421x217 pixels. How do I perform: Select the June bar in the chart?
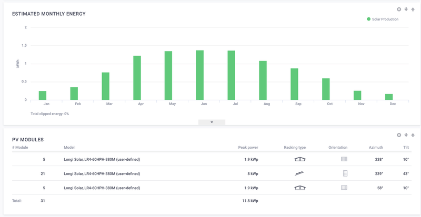coord(200,75)
